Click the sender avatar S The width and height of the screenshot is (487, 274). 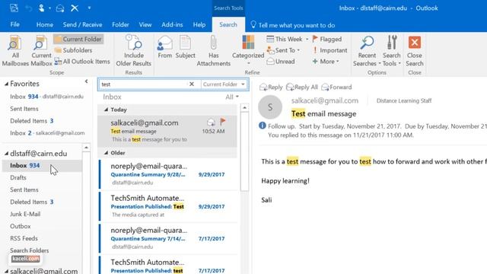coord(270,107)
